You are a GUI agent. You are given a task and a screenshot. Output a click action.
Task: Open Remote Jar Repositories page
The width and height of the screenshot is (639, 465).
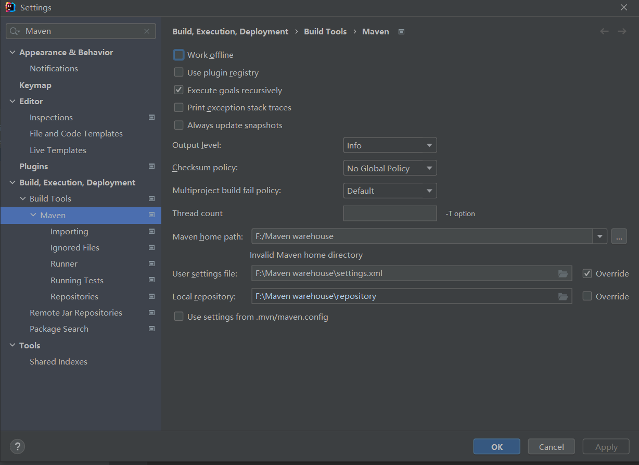pos(76,312)
